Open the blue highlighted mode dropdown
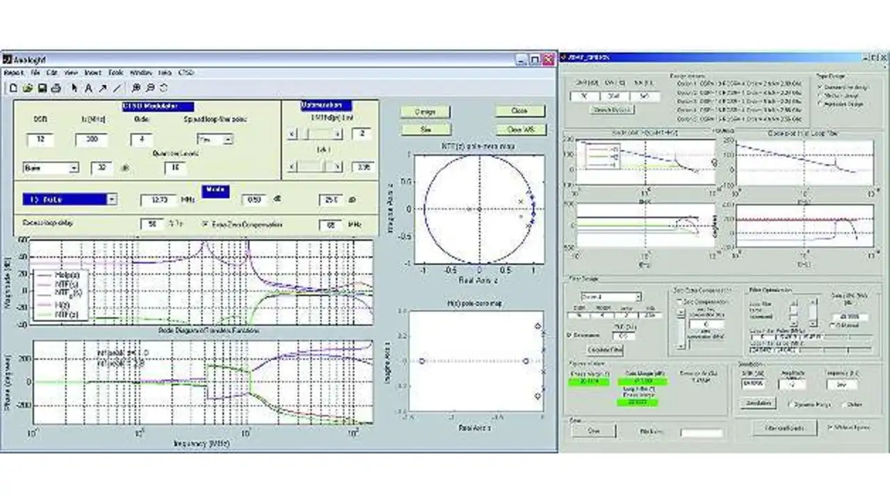 pyautogui.click(x=69, y=200)
